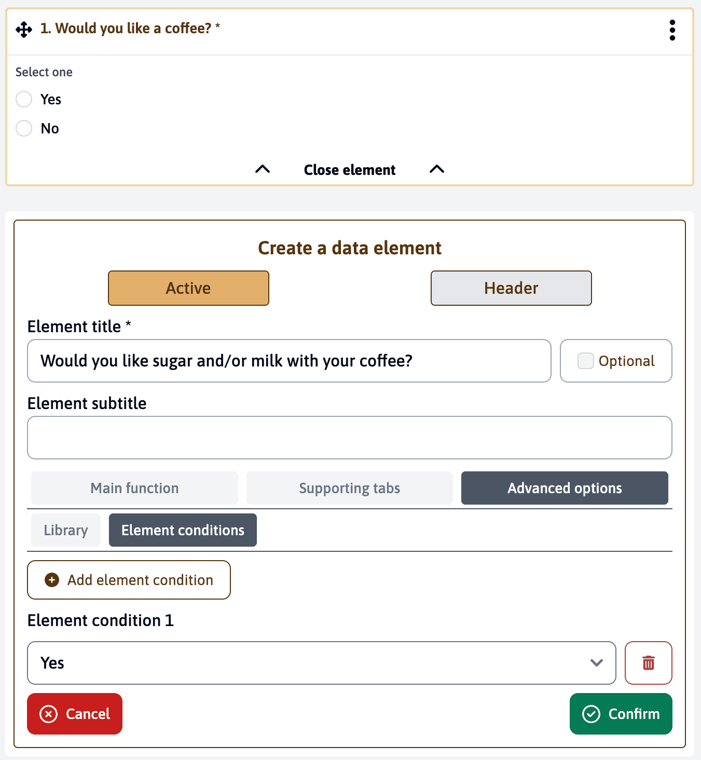Delete element condition 1 with trash icon
Viewport: 701px width, 760px height.
pos(648,663)
